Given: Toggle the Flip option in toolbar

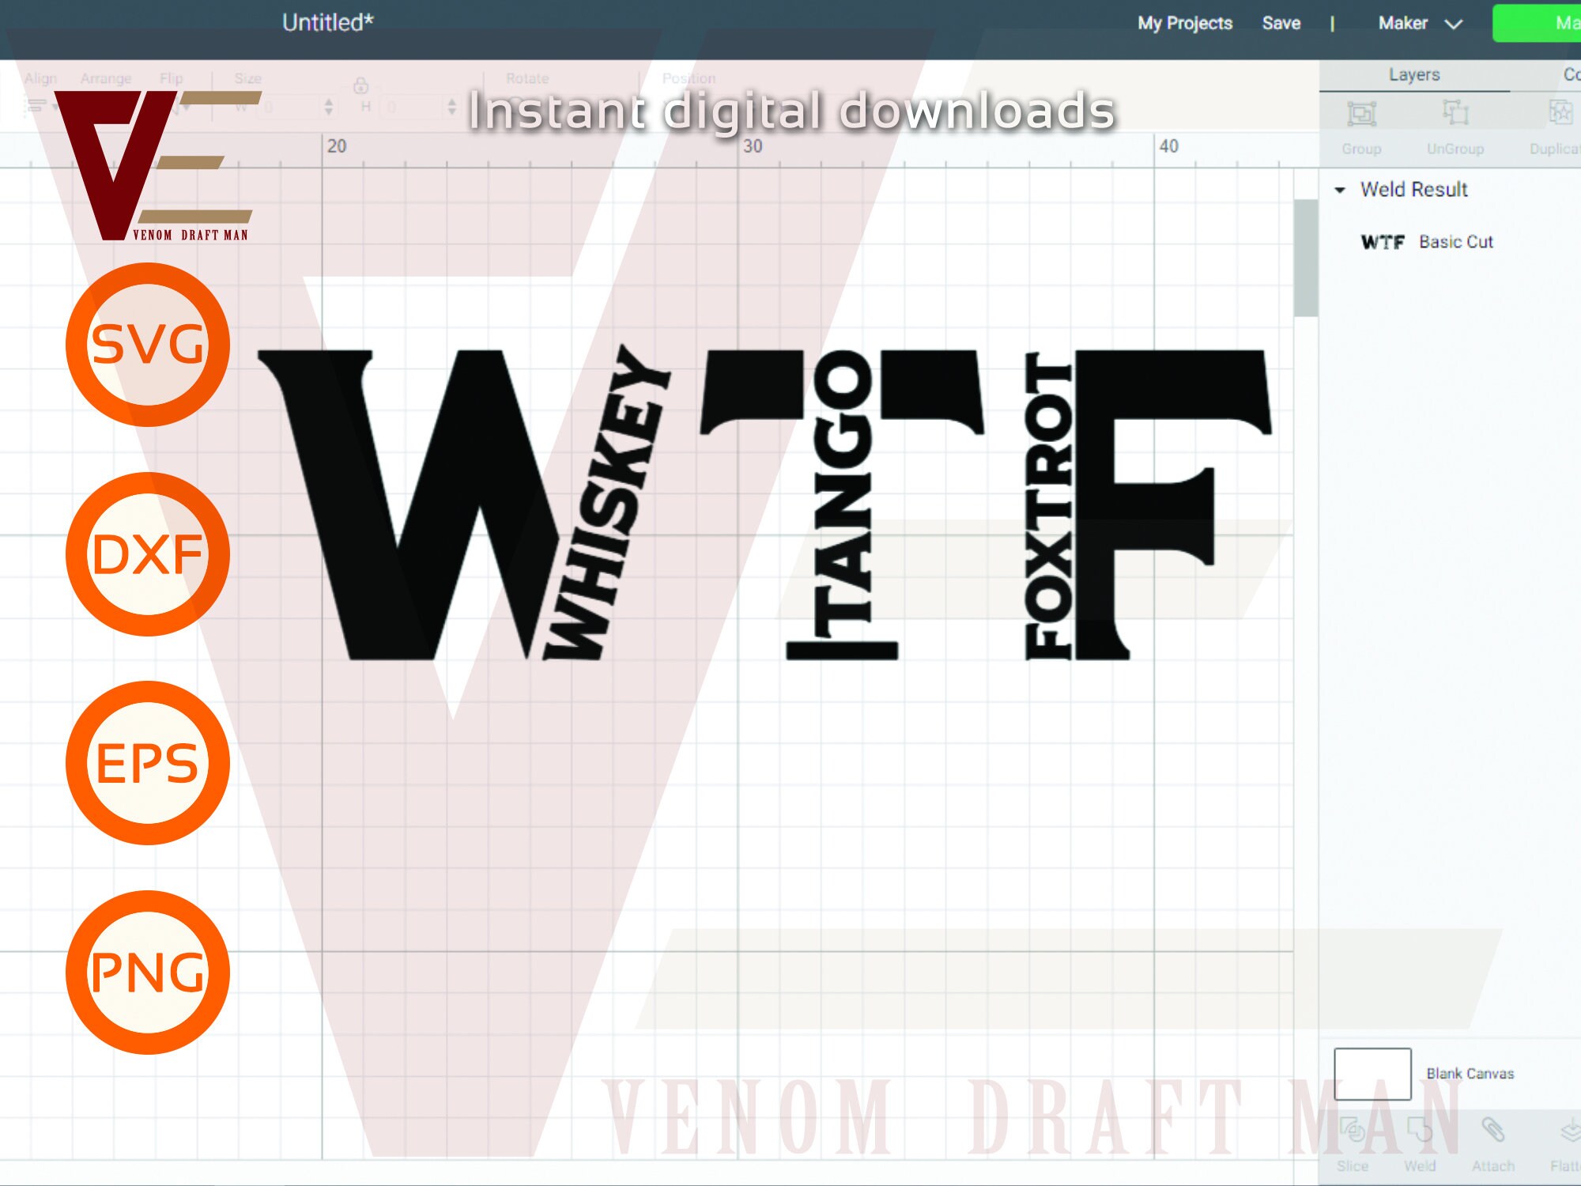Looking at the screenshot, I should (x=172, y=78).
